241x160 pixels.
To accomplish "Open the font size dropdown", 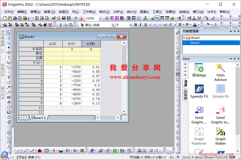I will 131,25.
